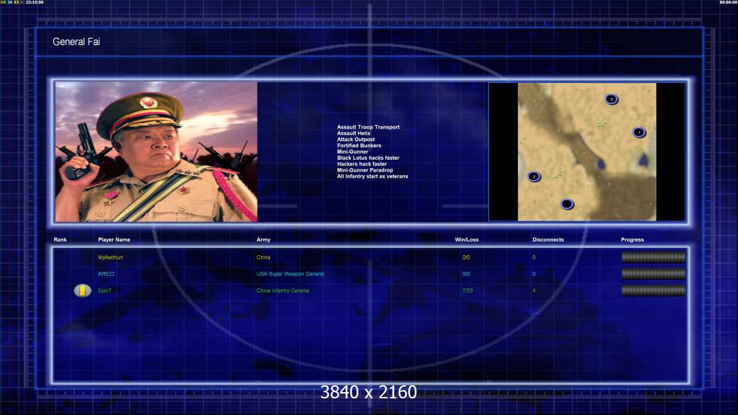
Task: Click USA Super Weapon General army entry
Action: coord(290,274)
